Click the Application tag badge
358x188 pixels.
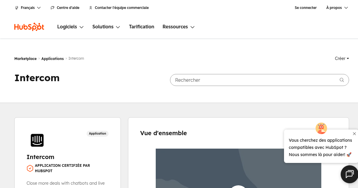[x=98, y=134]
